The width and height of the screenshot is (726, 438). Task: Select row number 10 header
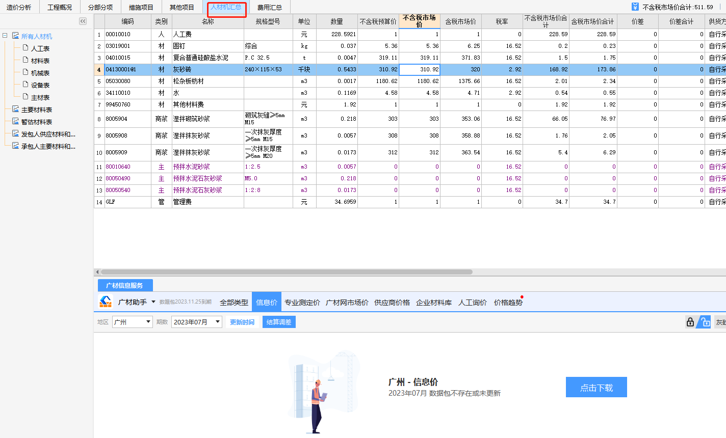[x=99, y=152]
